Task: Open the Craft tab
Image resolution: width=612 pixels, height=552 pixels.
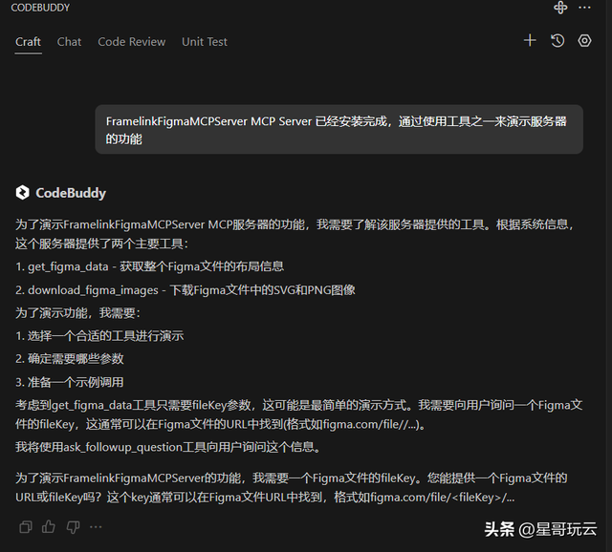Action: click(28, 42)
